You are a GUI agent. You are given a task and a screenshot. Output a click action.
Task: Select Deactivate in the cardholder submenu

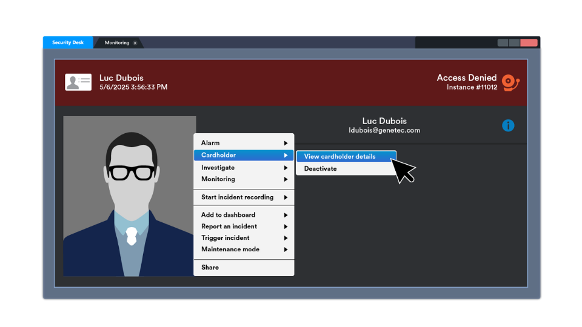[320, 169]
